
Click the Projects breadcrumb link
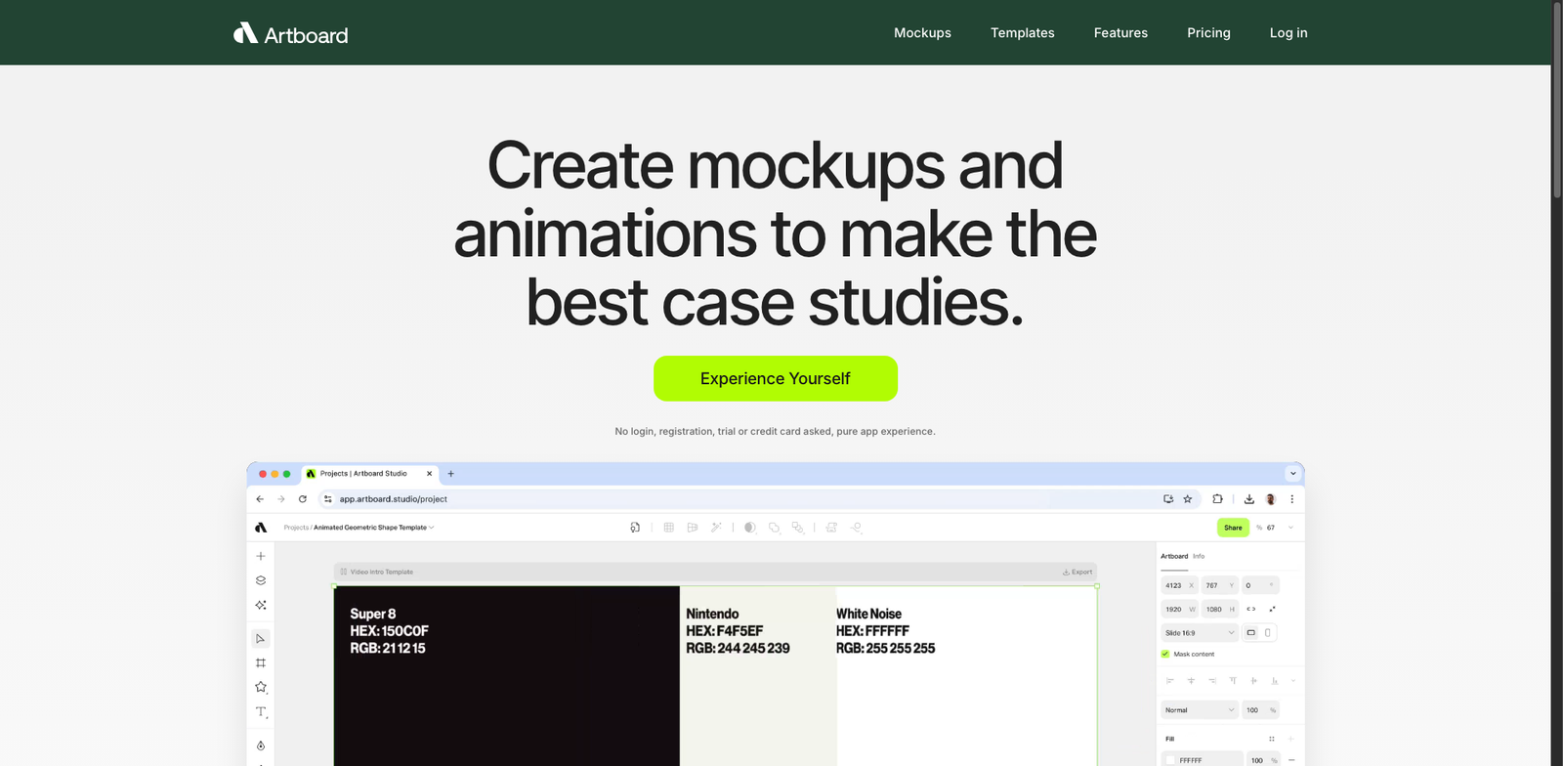point(296,528)
